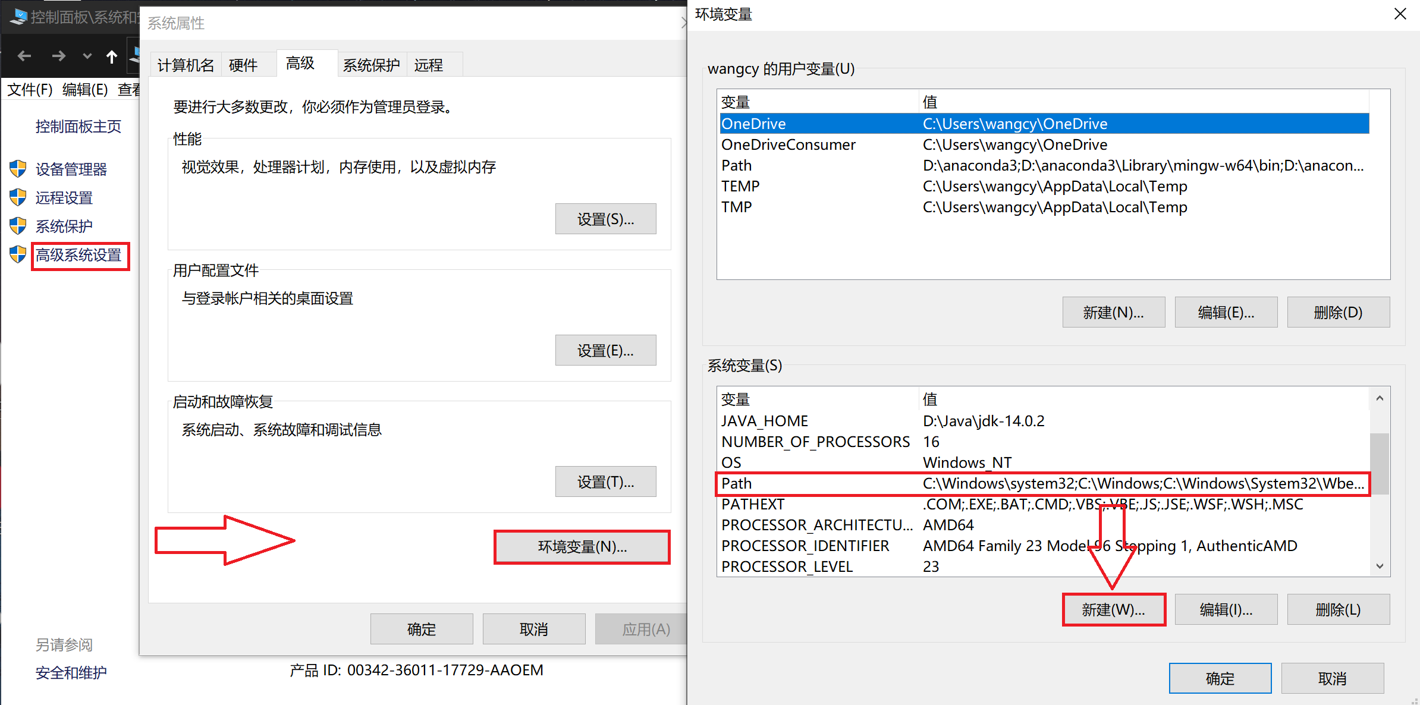This screenshot has width=1420, height=705.
Task: Open the 文件(F) menu
Action: 30,90
